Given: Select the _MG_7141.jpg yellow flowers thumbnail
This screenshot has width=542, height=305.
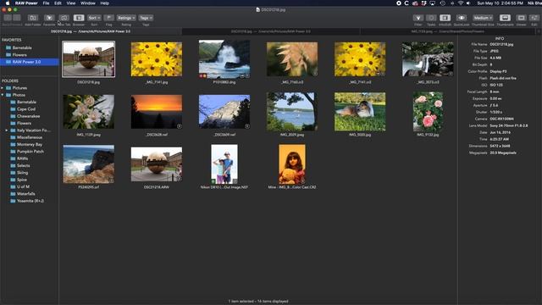Looking at the screenshot, I should (x=157, y=59).
